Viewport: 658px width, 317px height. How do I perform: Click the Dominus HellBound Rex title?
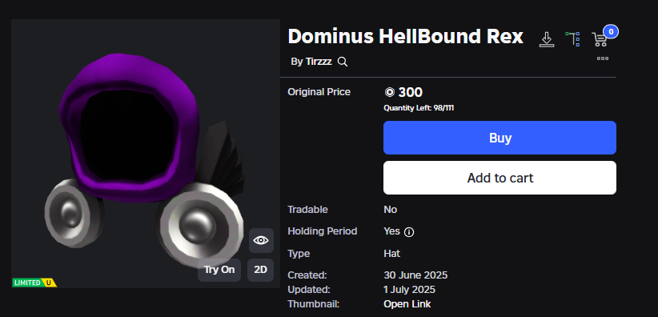(405, 37)
